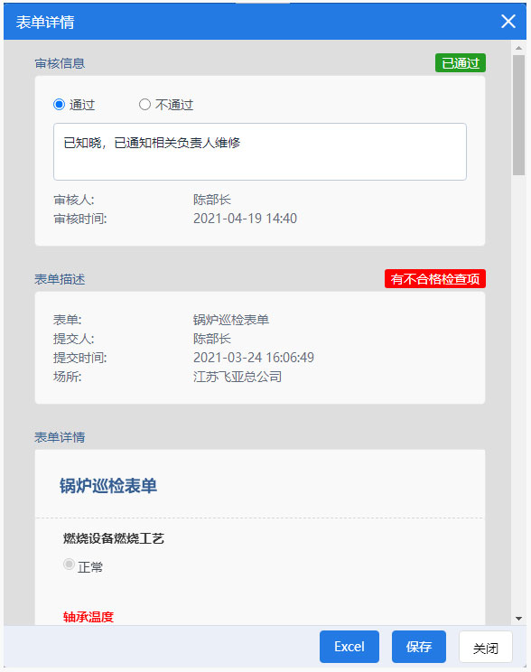Click the review time 2021-04-19 14:40
This screenshot has width=531, height=672.
(x=245, y=219)
